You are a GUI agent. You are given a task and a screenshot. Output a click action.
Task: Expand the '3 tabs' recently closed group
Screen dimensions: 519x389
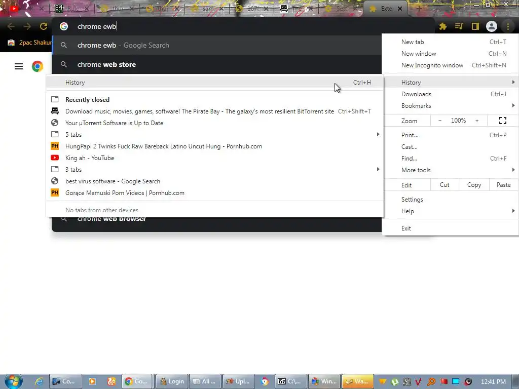click(x=215, y=170)
